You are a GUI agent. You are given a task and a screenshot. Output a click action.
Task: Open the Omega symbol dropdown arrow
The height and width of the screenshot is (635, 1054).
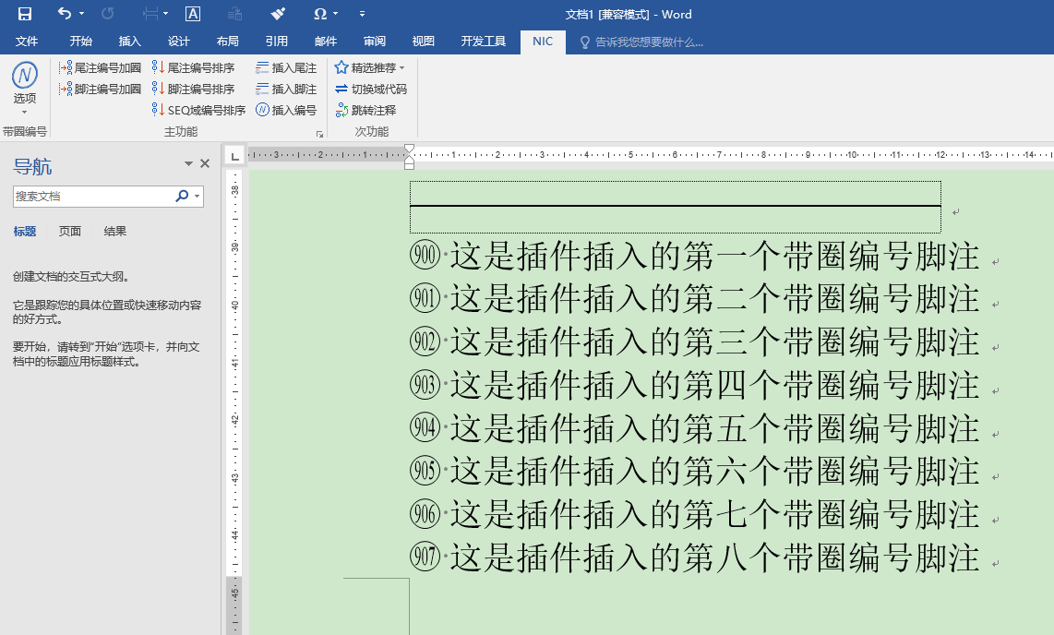pyautogui.click(x=335, y=14)
